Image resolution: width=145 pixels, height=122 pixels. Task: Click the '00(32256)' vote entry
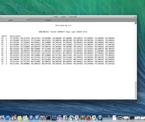[15, 53]
